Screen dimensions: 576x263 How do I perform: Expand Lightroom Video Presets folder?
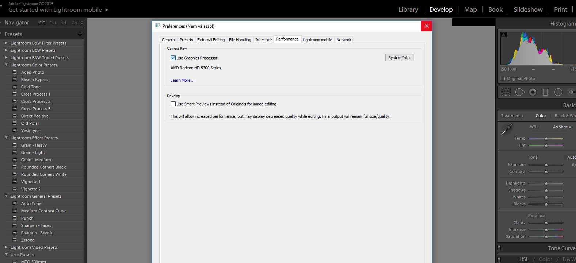[x=6, y=247]
